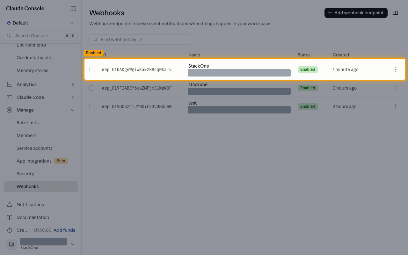The image size is (408, 255).
Task: Click the Manage section icon
Action: (10, 110)
